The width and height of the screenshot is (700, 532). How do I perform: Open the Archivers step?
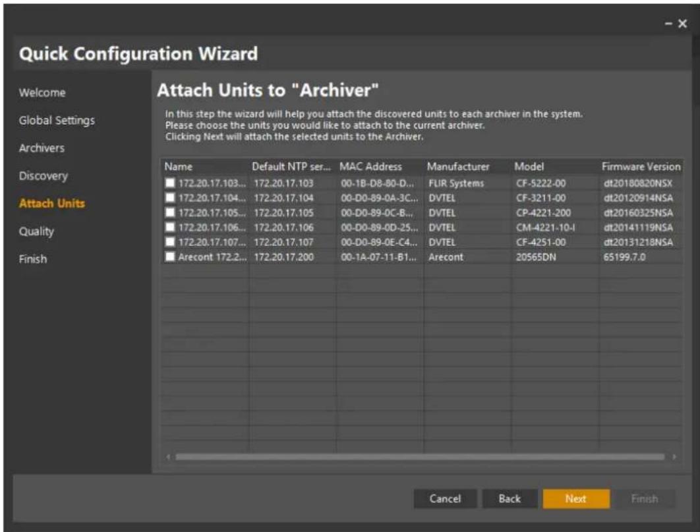pos(42,148)
